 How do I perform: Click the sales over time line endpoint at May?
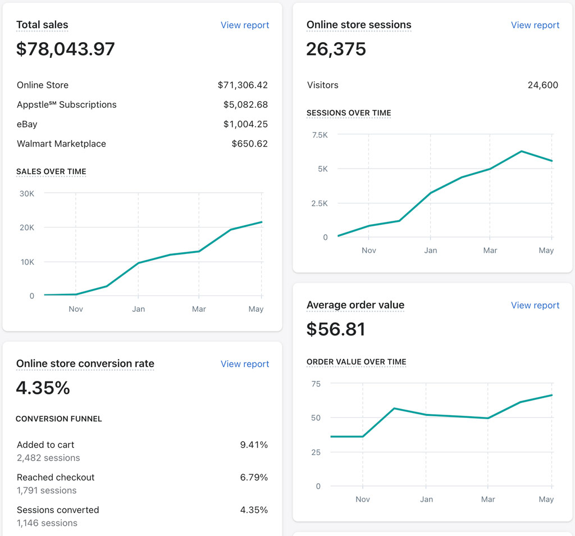tap(262, 222)
